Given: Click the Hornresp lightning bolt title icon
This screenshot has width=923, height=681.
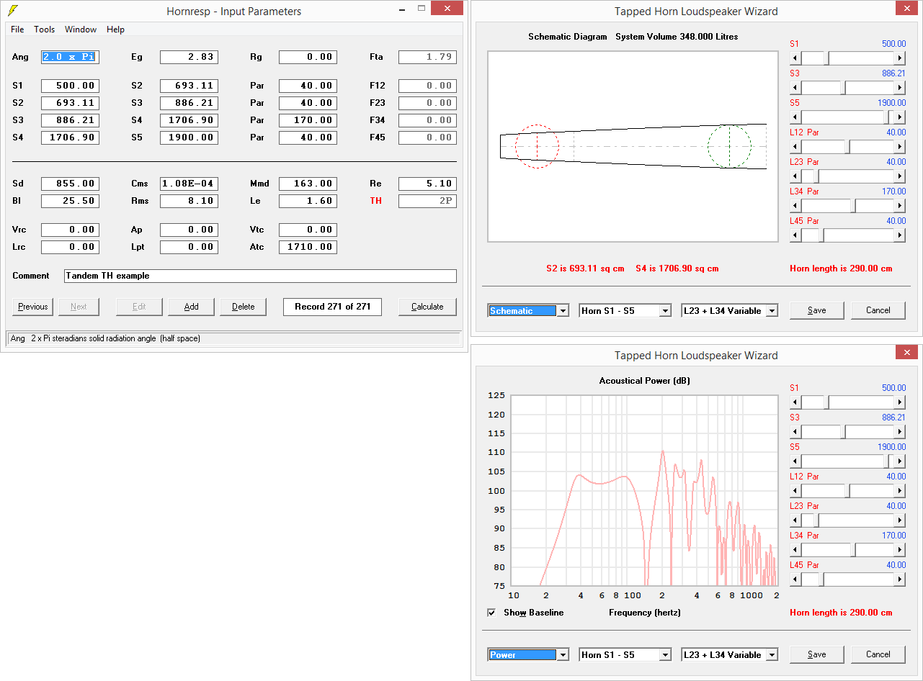Looking at the screenshot, I should click(12, 11).
